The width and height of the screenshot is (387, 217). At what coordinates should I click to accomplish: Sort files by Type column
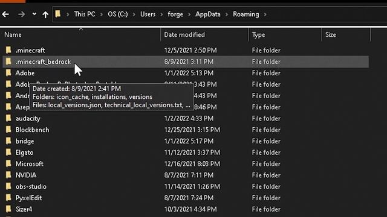(285, 35)
